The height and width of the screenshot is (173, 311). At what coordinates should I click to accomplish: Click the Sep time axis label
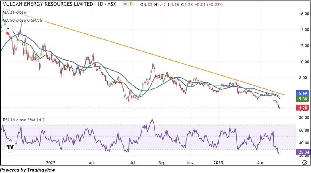(162, 163)
